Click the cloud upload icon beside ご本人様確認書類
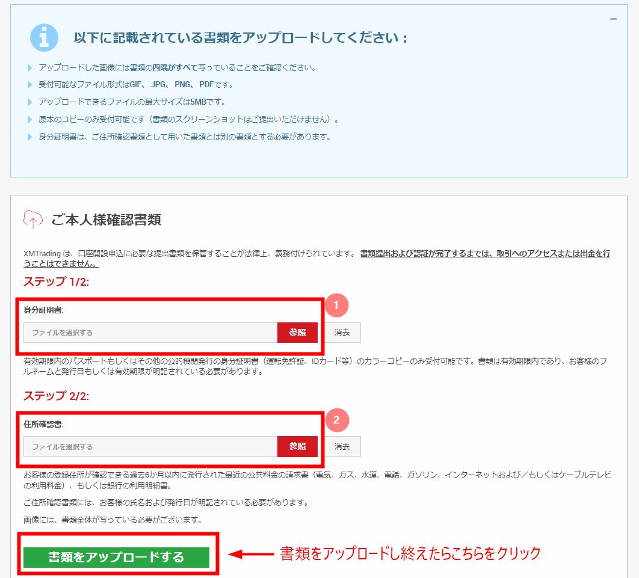 tap(33, 220)
